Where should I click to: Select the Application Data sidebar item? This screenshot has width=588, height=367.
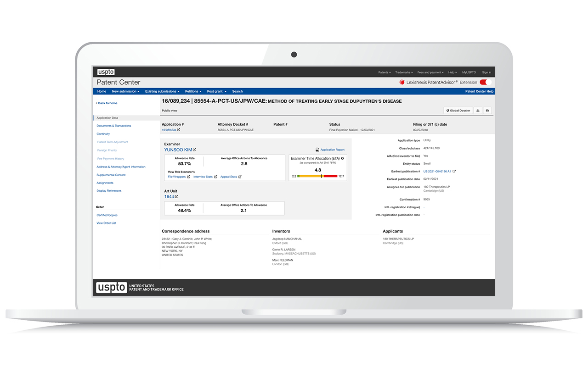(107, 117)
